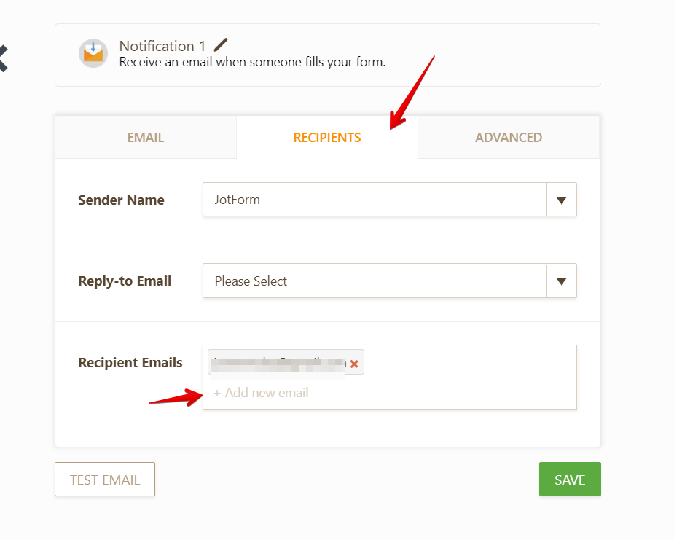Select the Recipients tab
The height and width of the screenshot is (540, 674).
click(326, 137)
